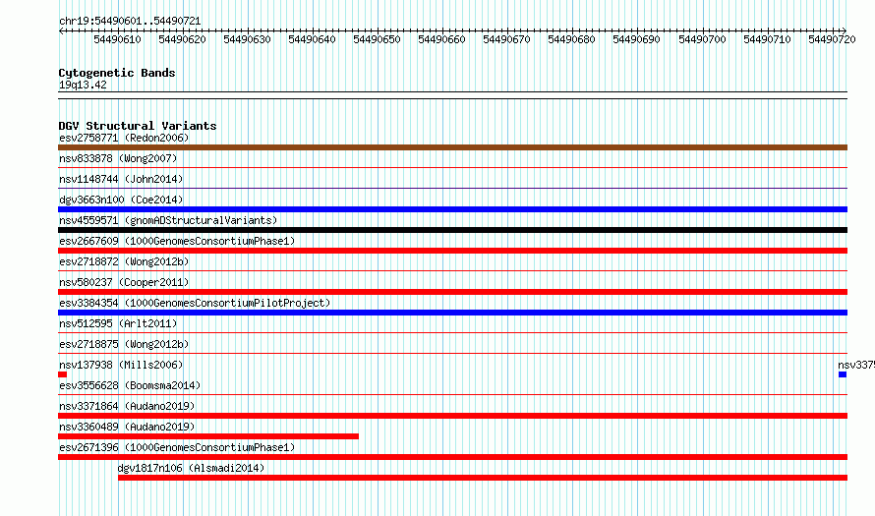Click the esv2718872 (Wong2012b) label
Image resolution: width=875 pixels, height=516 pixels.
(124, 261)
